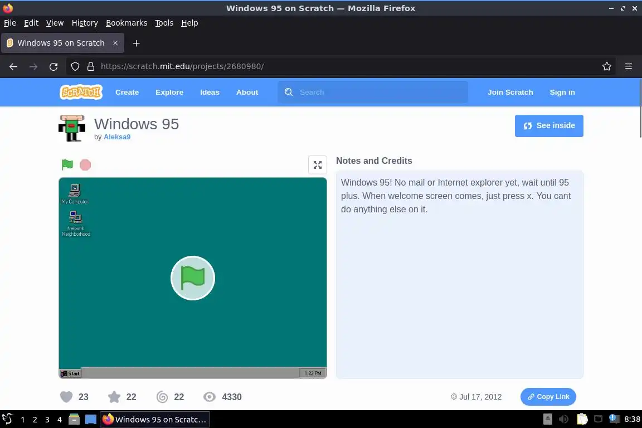This screenshot has width=642, height=428.
Task: Open the system start menu icon
Action: pyautogui.click(x=8, y=419)
